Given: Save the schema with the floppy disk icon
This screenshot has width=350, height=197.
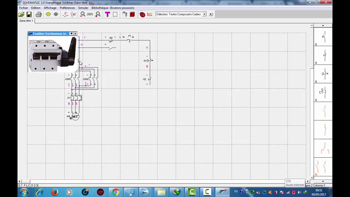Looking at the screenshot, I should tap(29, 14).
